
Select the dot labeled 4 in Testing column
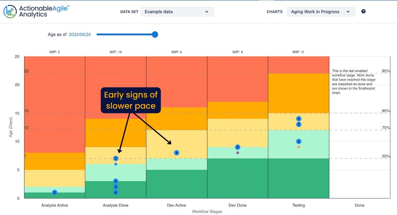pos(299,119)
